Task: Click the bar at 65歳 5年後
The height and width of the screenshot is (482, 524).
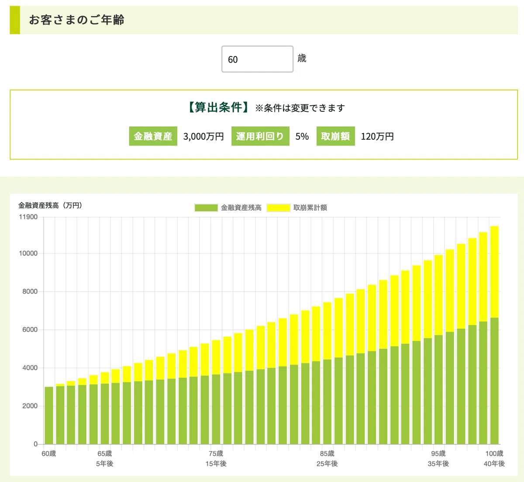Action: click(x=105, y=408)
